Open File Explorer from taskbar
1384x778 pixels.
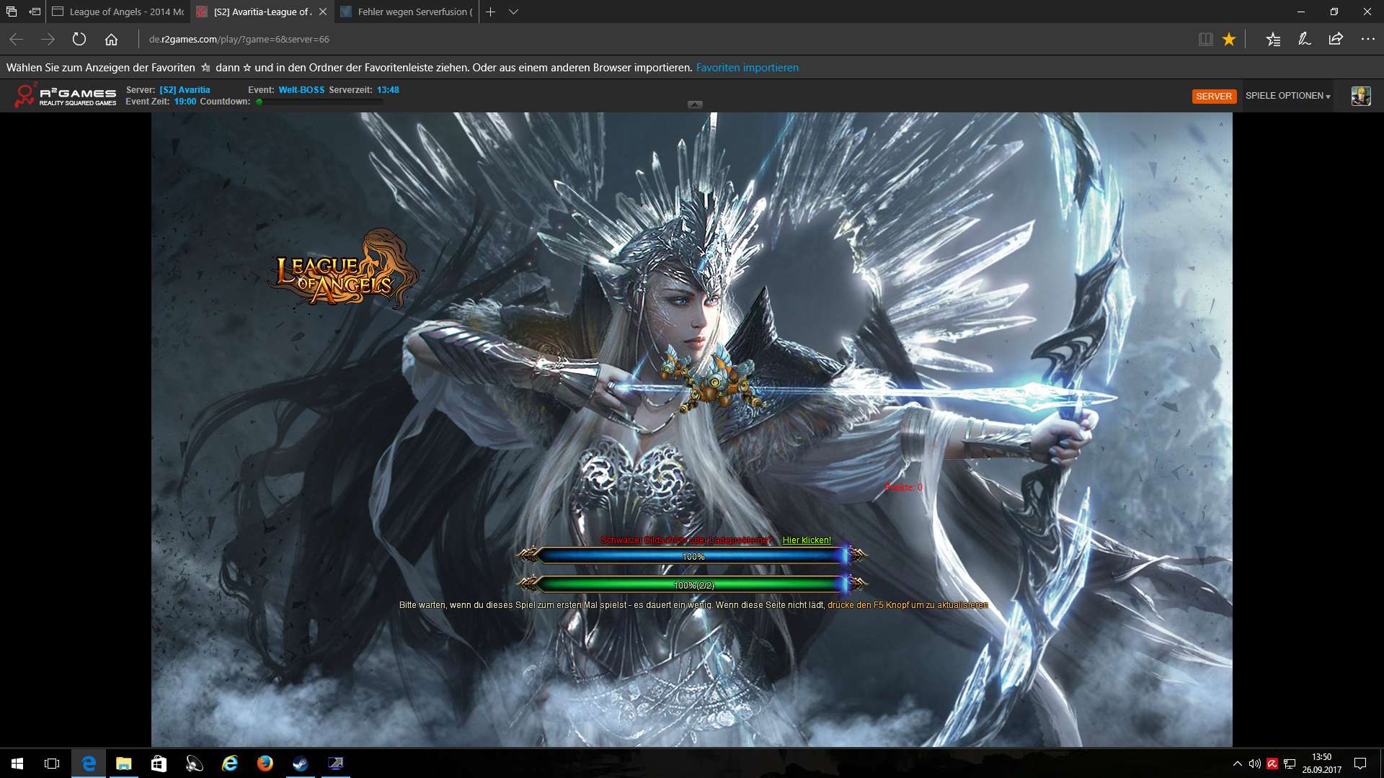(x=124, y=764)
